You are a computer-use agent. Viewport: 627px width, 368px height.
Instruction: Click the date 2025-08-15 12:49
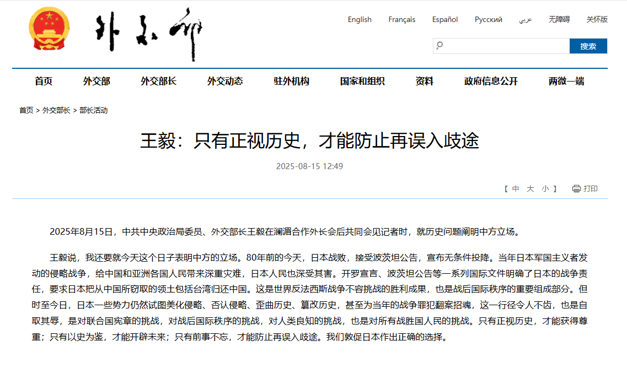[309, 166]
